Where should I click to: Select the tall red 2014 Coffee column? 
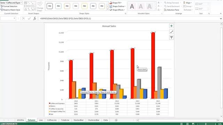(153, 65)
